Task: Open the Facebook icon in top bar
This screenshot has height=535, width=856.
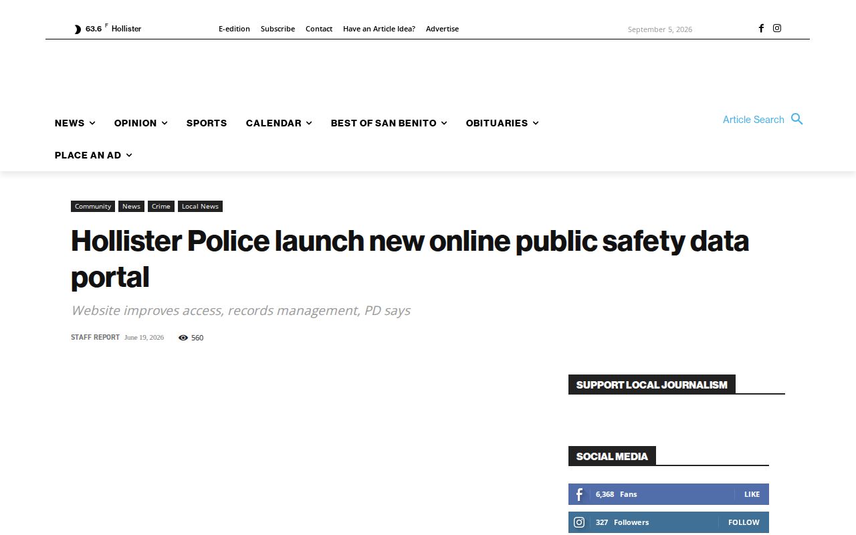Action: pos(761,28)
